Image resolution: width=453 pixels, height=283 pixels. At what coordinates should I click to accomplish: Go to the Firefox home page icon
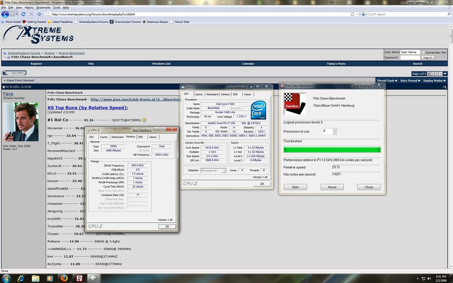click(39, 14)
